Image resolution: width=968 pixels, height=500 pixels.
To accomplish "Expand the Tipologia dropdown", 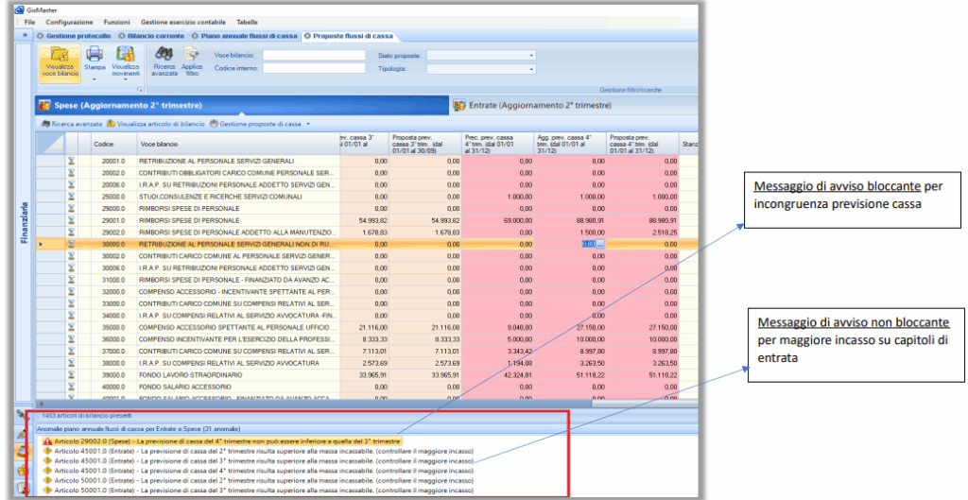I will pyautogui.click(x=531, y=68).
